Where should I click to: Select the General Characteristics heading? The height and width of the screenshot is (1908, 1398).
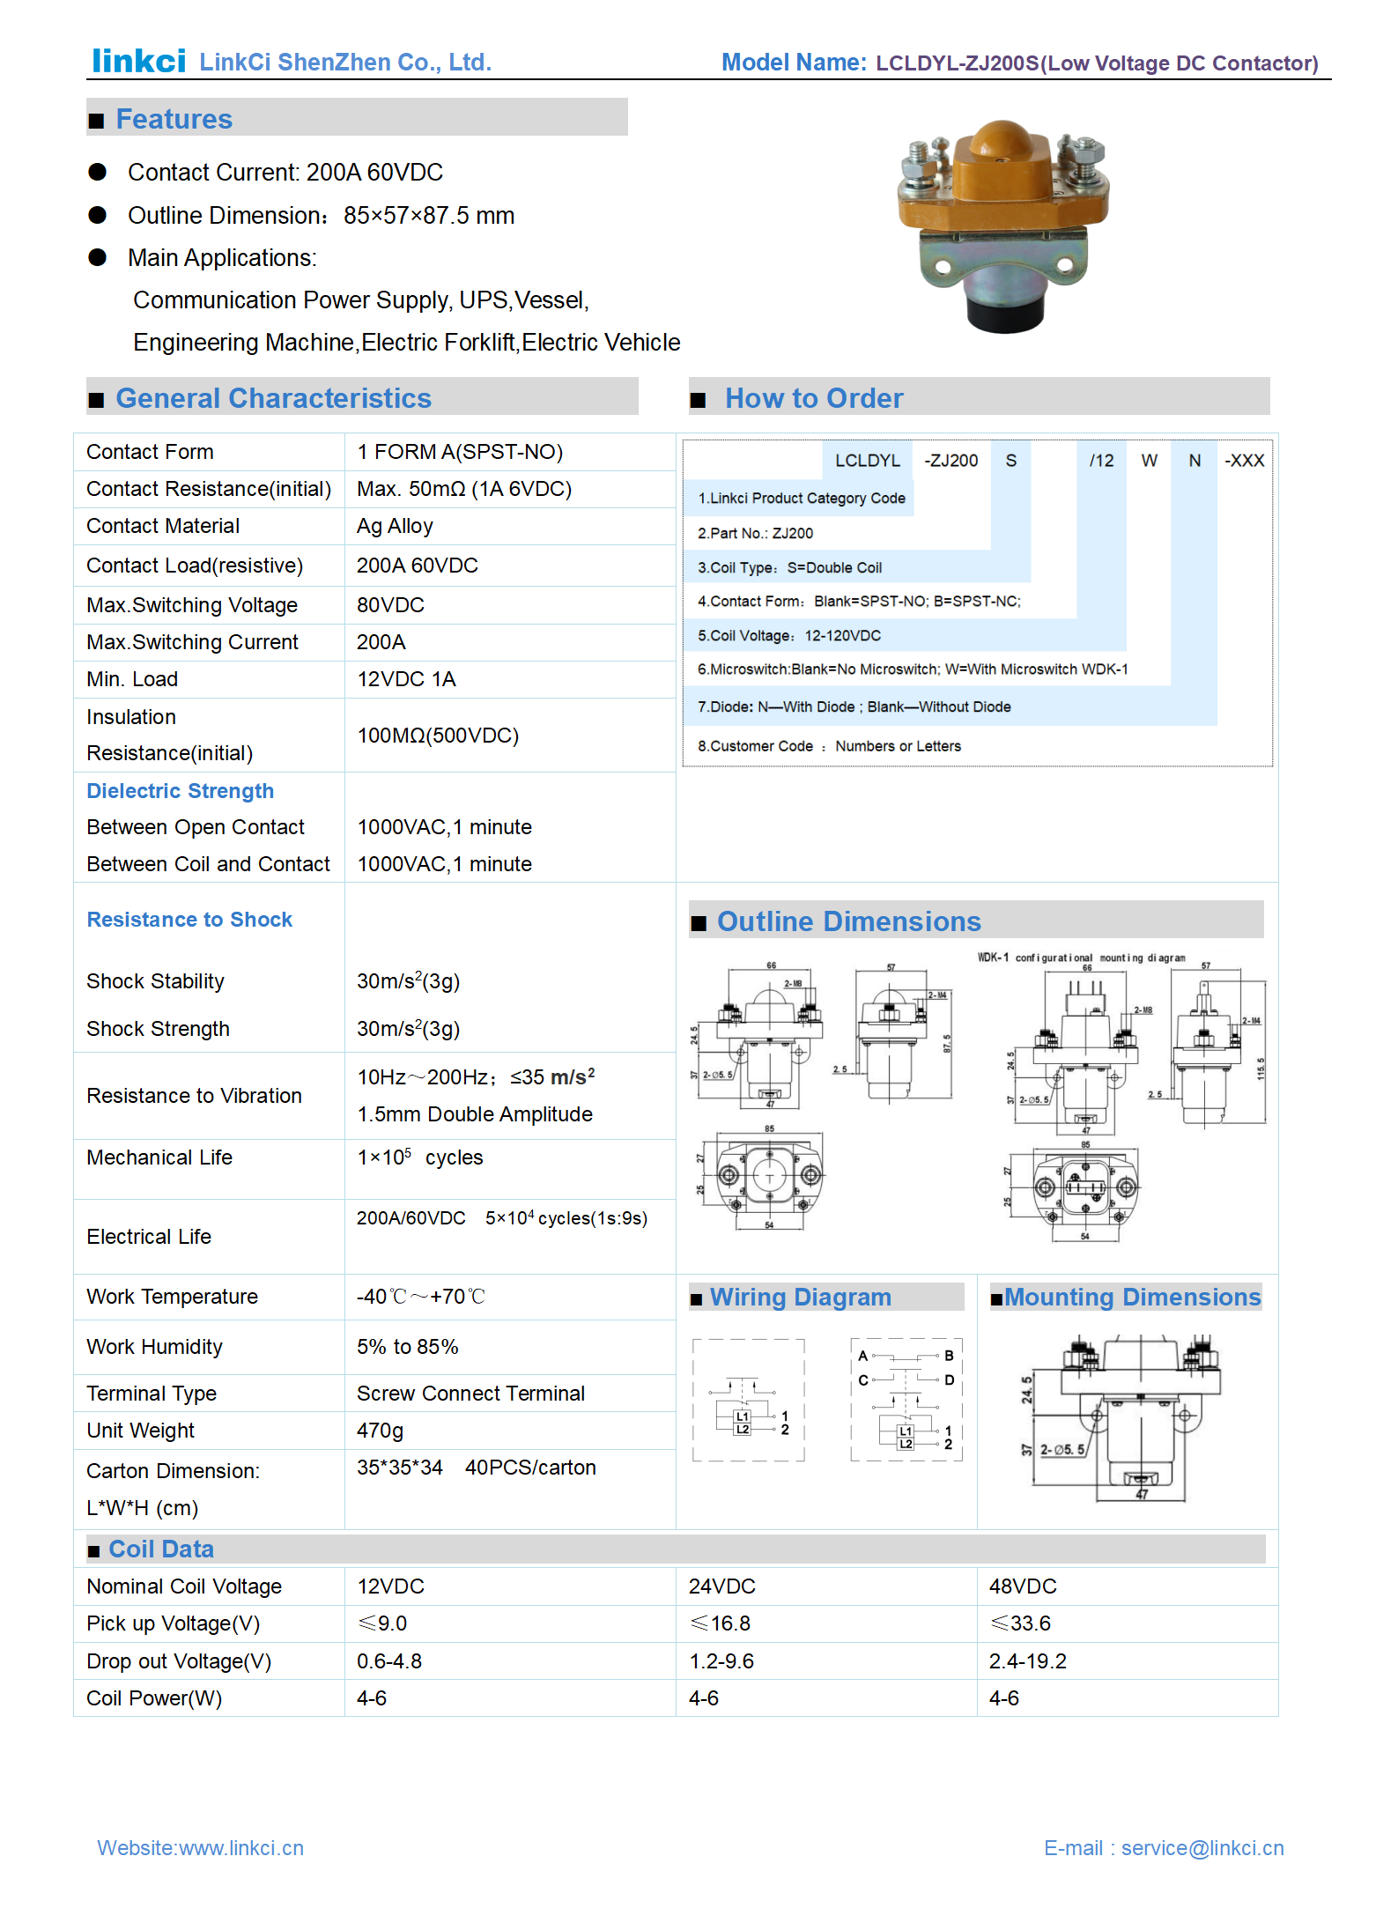(x=273, y=398)
